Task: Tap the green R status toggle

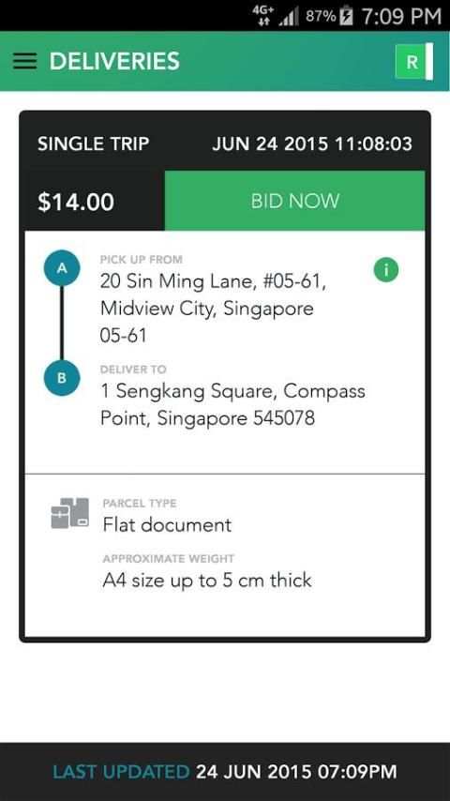Action: (413, 61)
